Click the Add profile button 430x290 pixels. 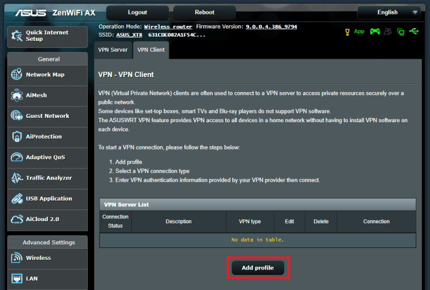(257, 268)
